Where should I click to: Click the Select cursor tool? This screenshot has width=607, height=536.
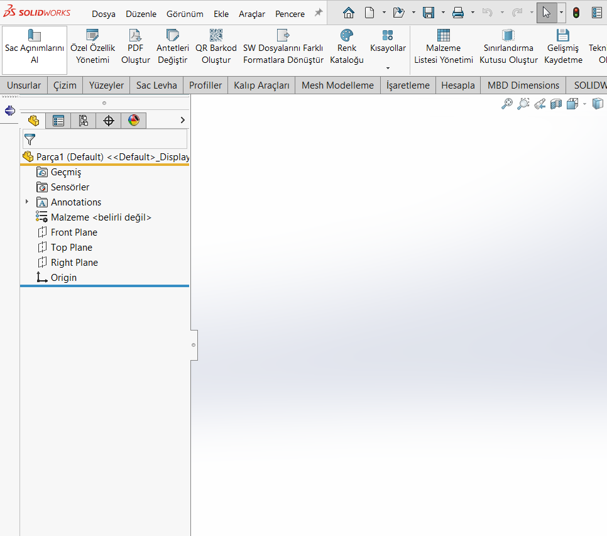(x=546, y=13)
